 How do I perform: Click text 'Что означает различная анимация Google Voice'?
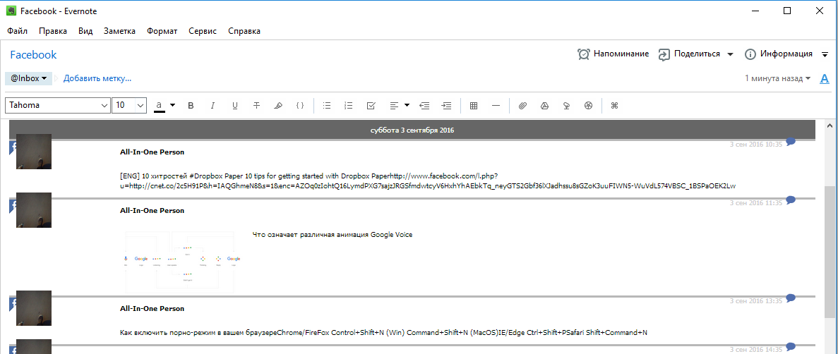coord(333,234)
